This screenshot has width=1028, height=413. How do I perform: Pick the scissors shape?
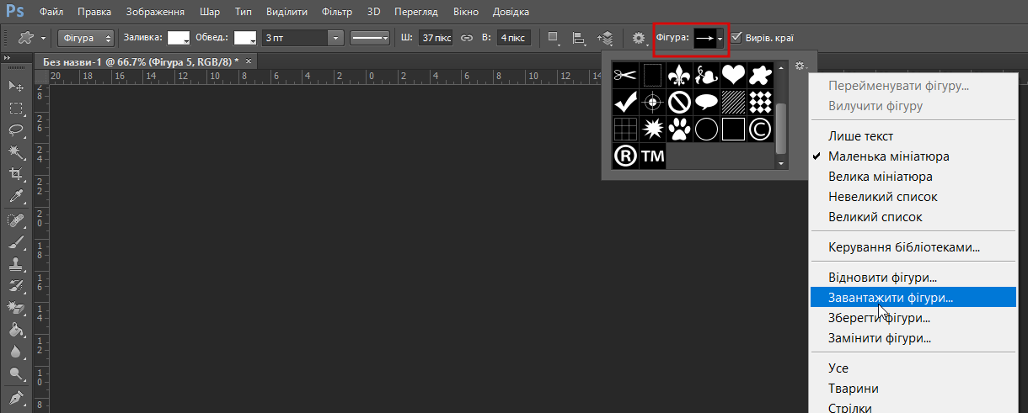(x=624, y=75)
